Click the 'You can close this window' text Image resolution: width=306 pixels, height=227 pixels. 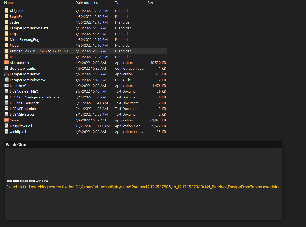(x=27, y=181)
